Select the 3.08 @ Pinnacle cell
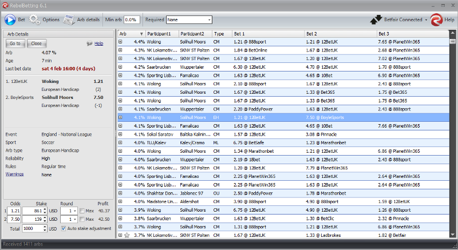This screenshot has height=250, width=458. (321, 134)
